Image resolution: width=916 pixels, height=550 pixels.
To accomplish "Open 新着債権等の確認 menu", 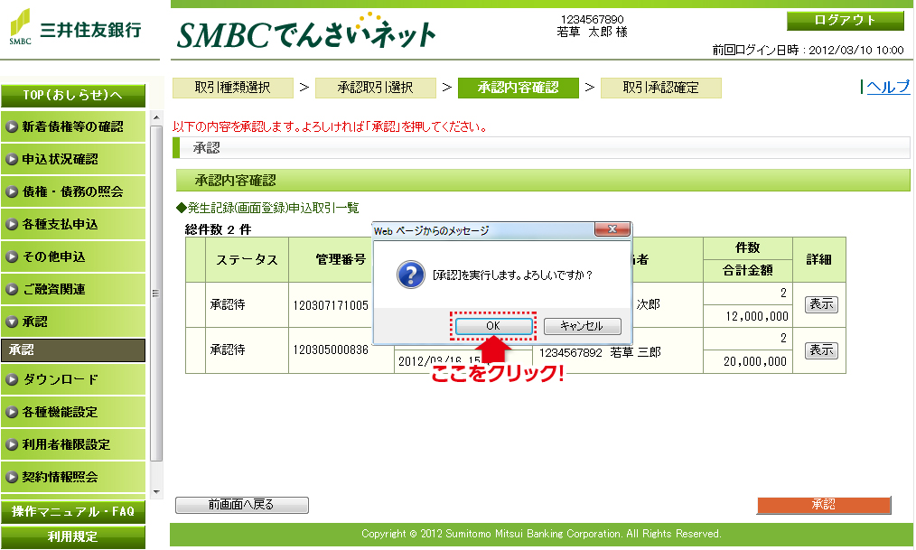I will [73, 126].
